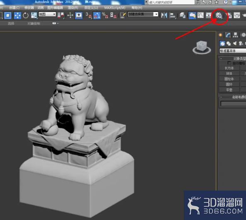246x220 pixels.
Task: Click the keyword search input field
Action: pyautogui.click(x=171, y=2)
